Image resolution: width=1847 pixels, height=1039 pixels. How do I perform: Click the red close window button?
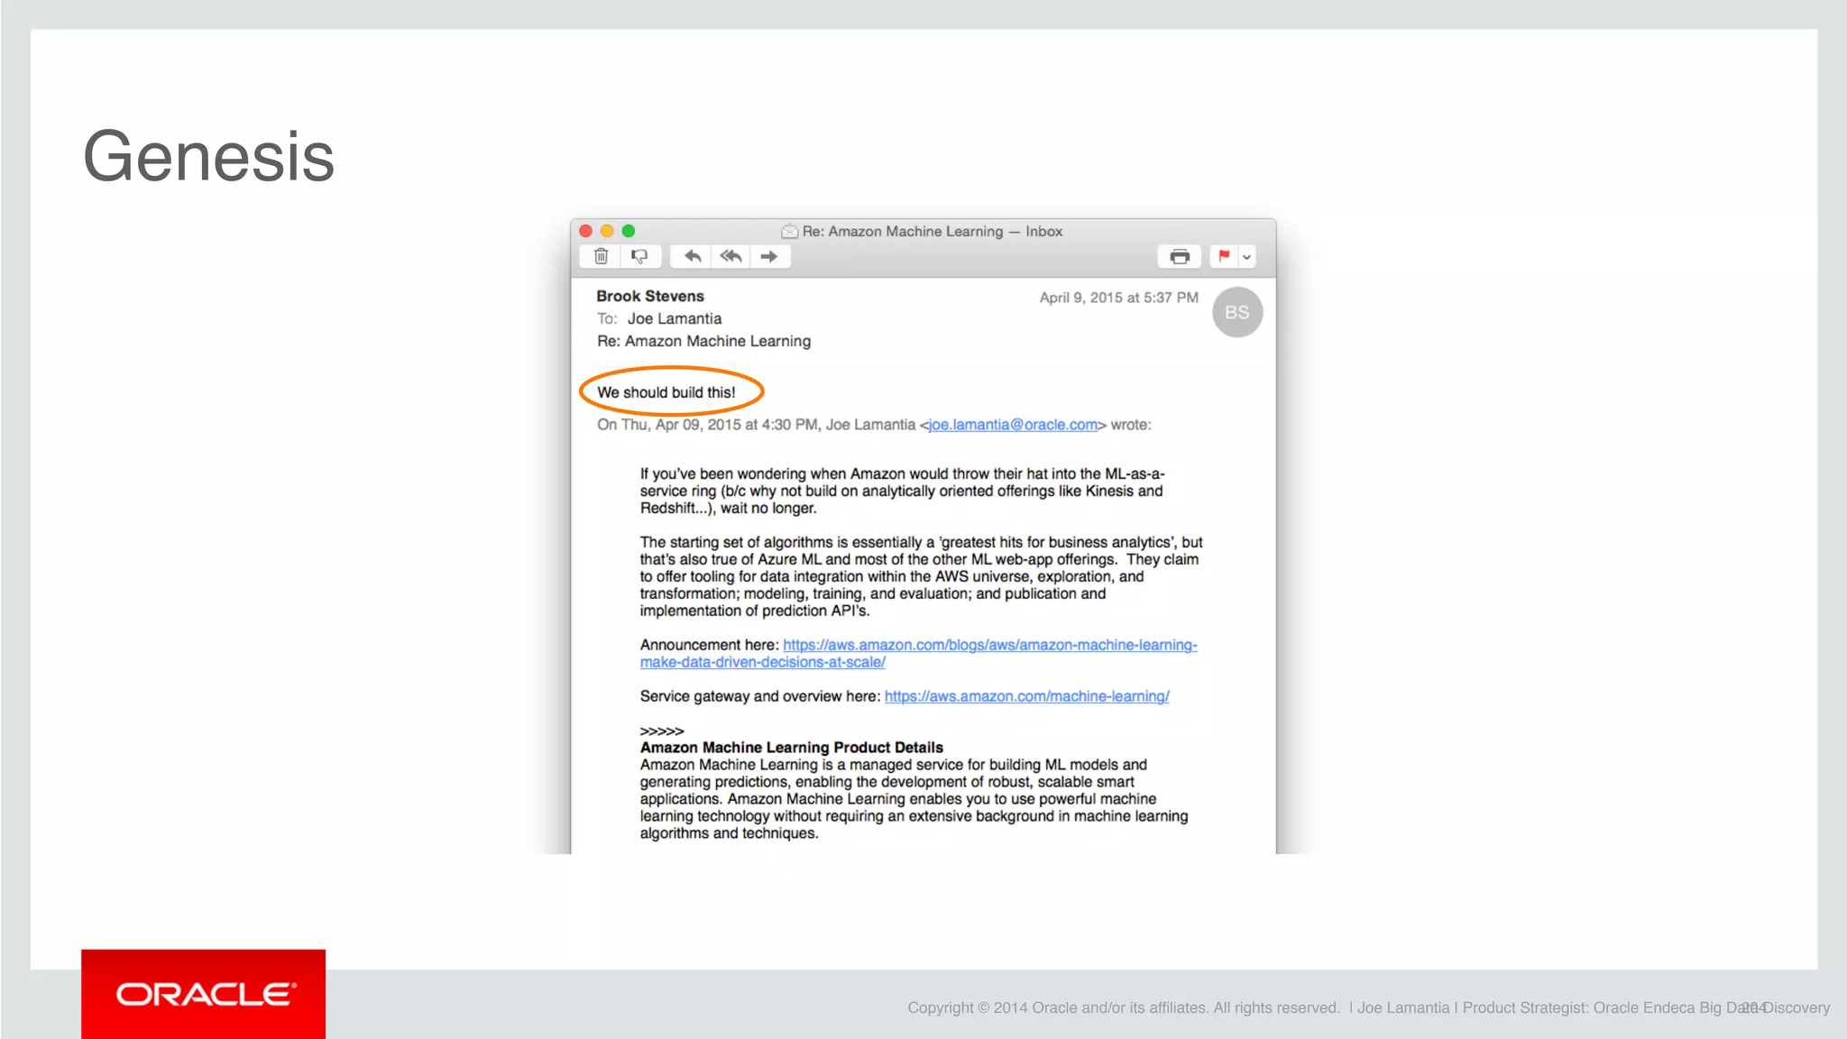(585, 231)
